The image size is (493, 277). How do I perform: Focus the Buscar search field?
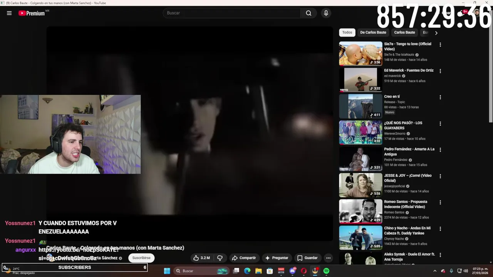tap(232, 13)
